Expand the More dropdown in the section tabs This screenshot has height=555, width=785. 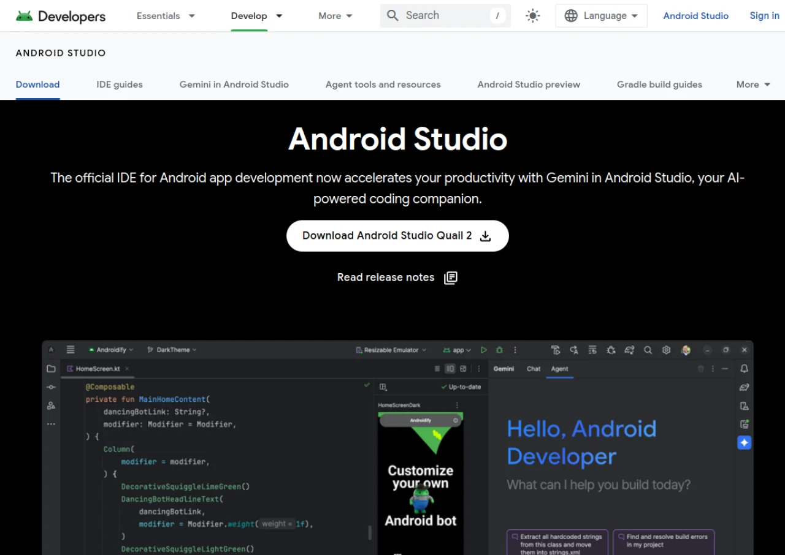[x=753, y=85]
